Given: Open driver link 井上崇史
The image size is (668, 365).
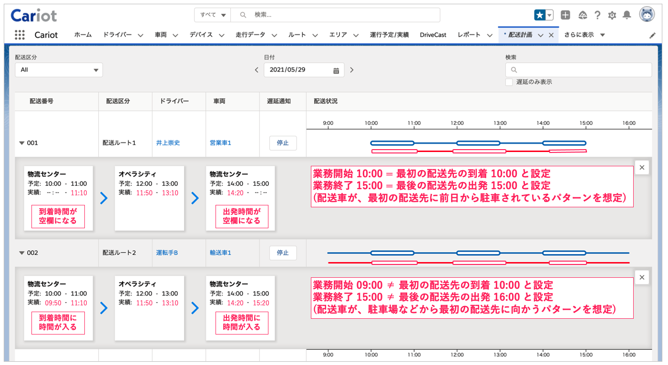Looking at the screenshot, I should pyautogui.click(x=168, y=143).
